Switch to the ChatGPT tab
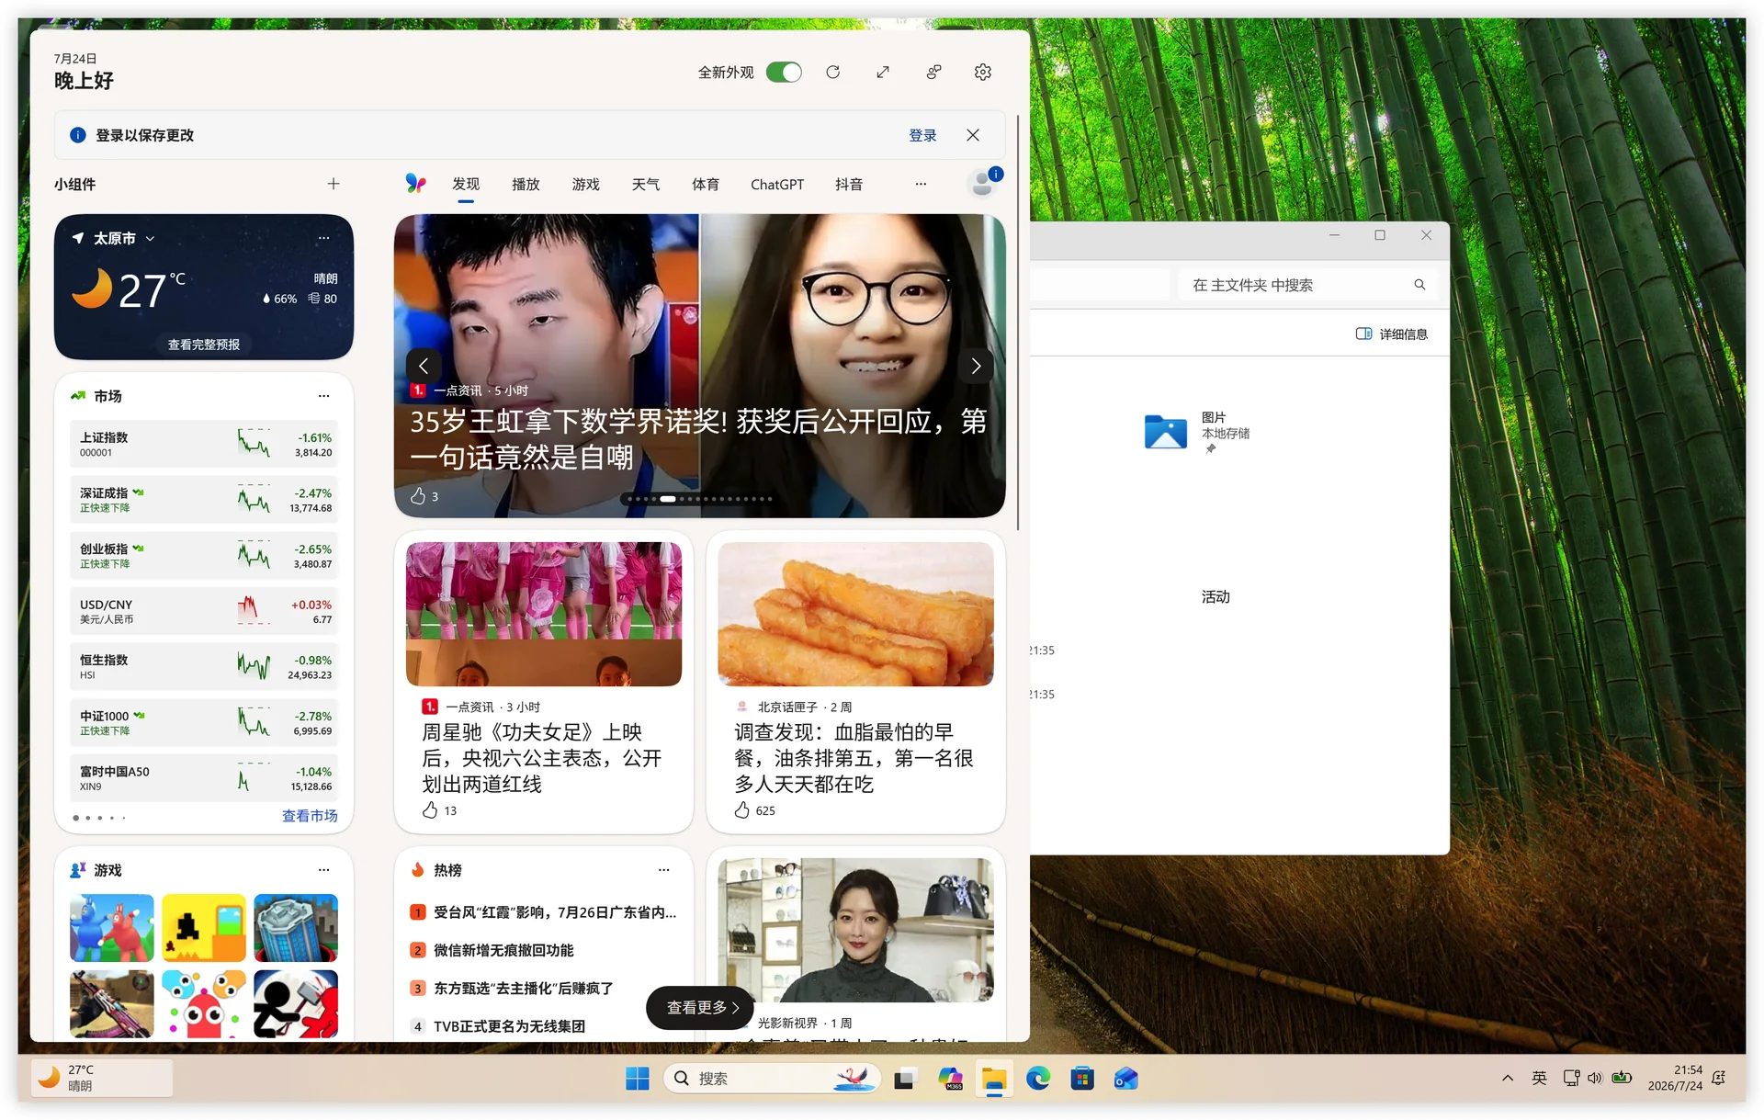 777,185
